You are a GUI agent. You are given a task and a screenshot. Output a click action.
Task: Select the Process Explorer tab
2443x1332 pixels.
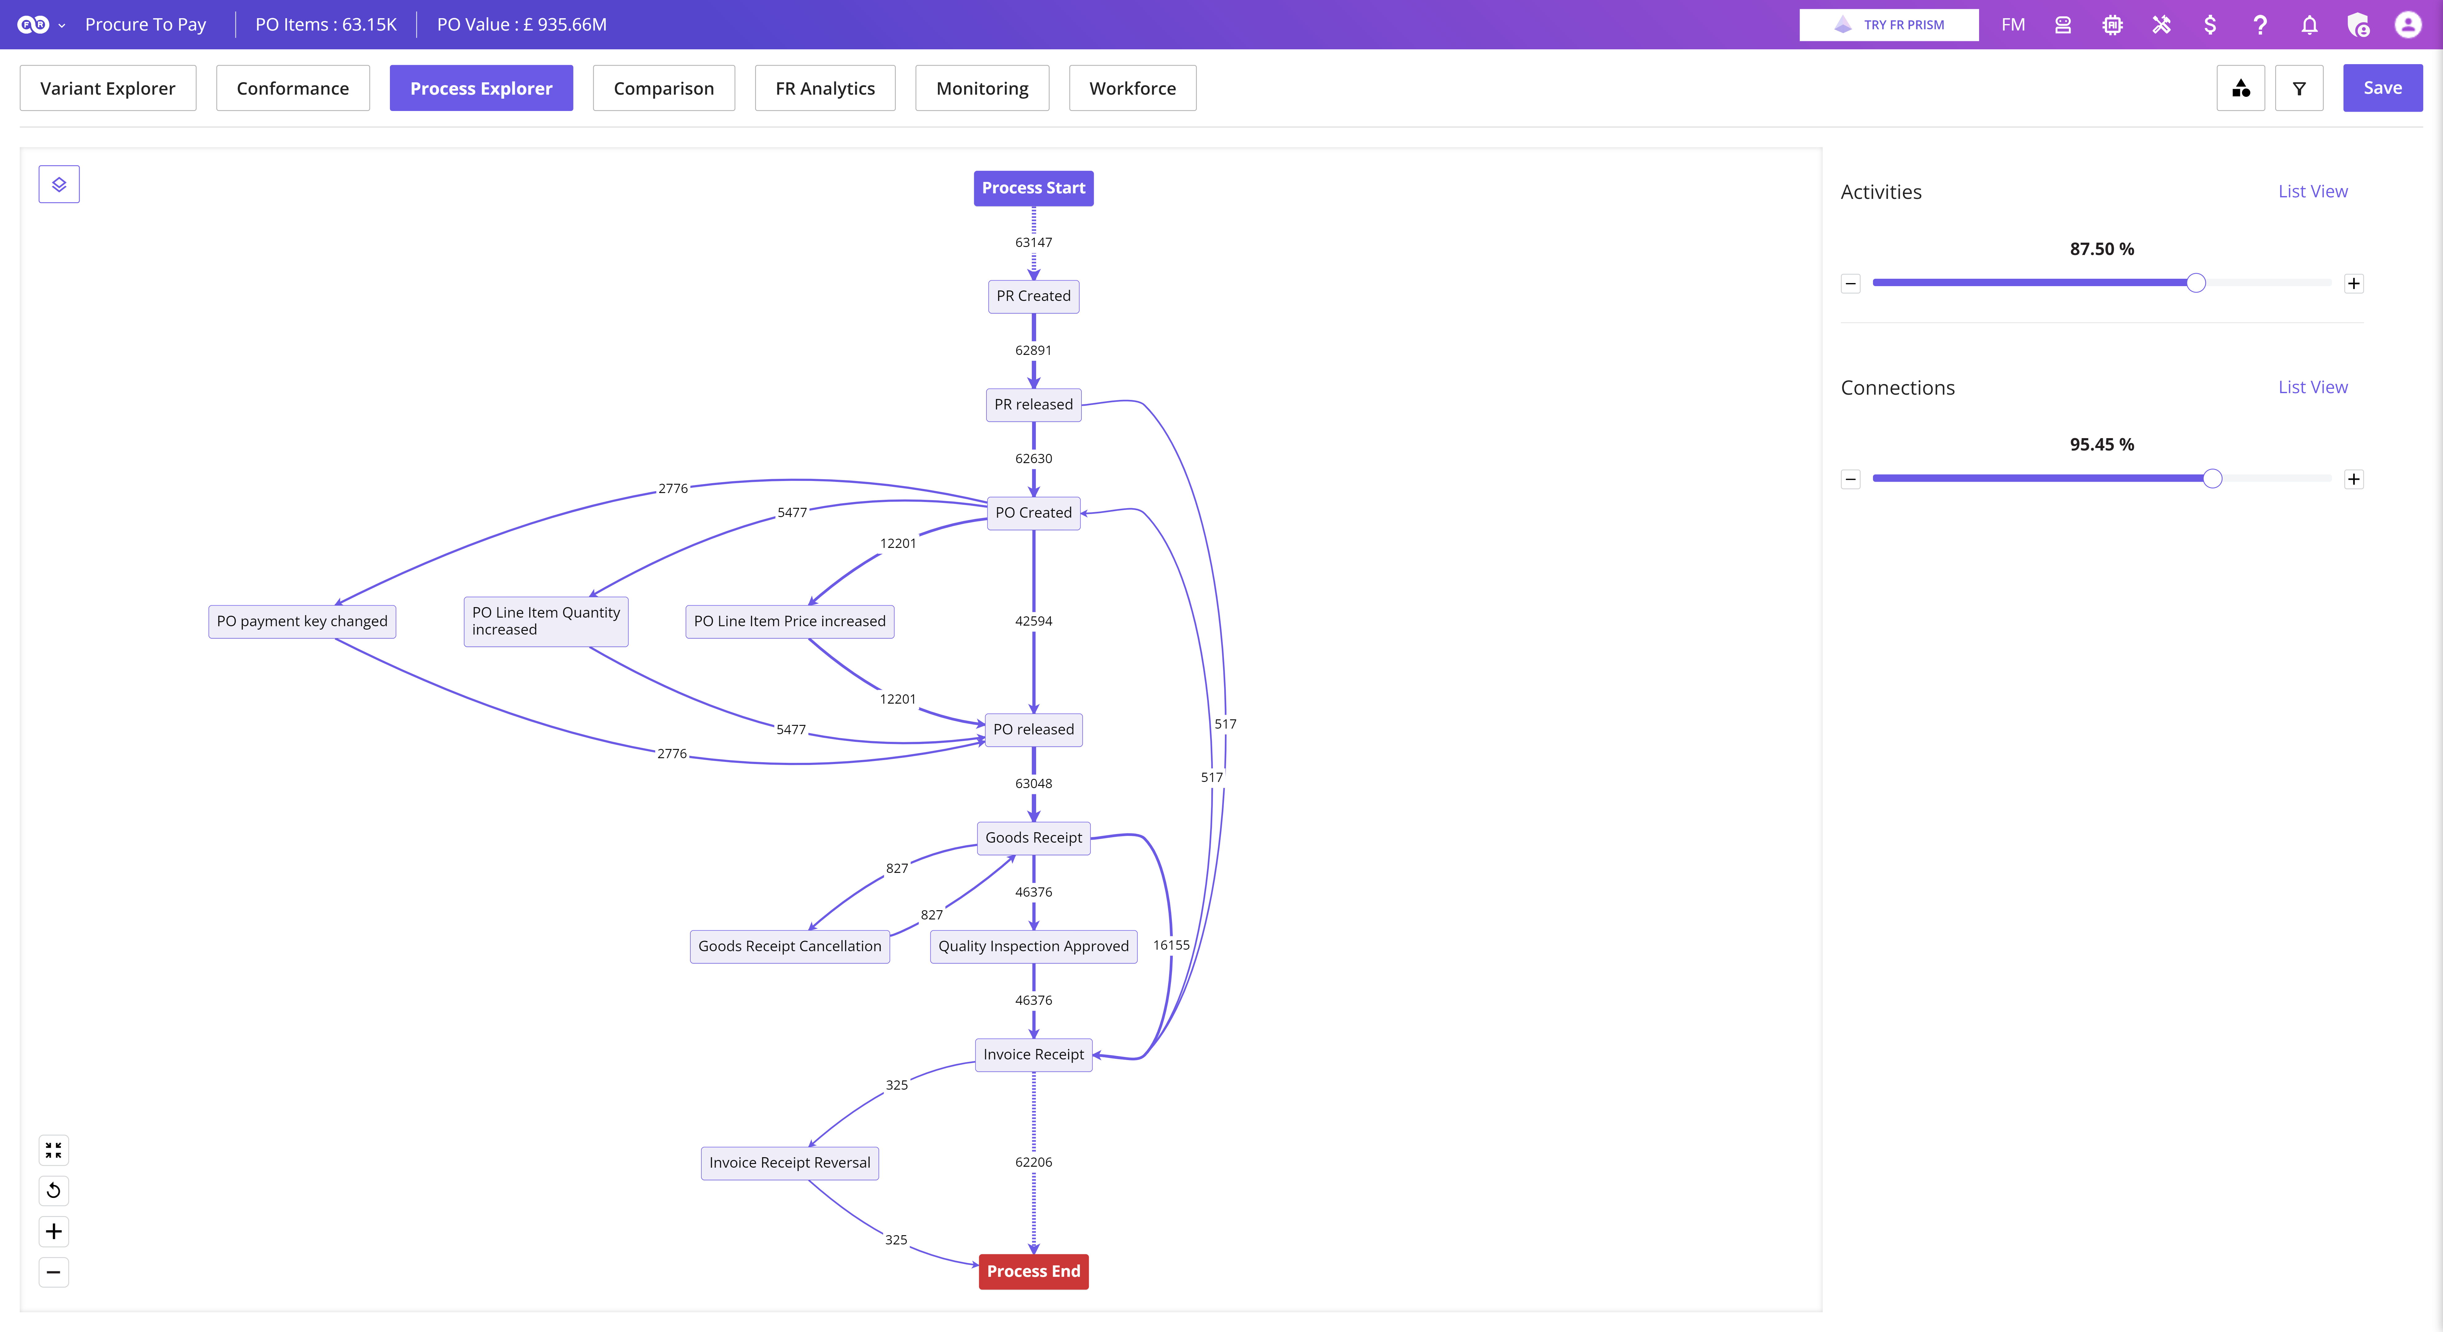click(x=481, y=88)
